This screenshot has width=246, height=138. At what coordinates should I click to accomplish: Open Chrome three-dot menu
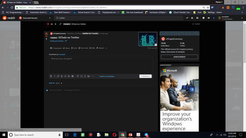point(243,8)
